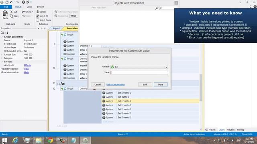Switch to the VIEW ribbon tab
Screen dimensions: 257x144
click(29, 7)
